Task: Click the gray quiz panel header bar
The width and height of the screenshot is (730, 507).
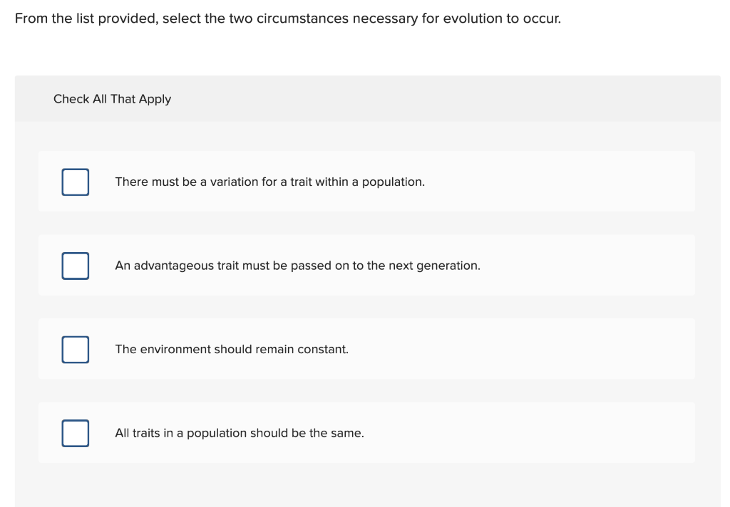Action: click(428, 98)
